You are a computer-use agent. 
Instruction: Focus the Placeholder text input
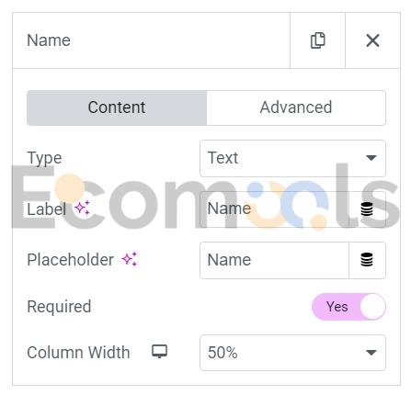click(x=274, y=260)
